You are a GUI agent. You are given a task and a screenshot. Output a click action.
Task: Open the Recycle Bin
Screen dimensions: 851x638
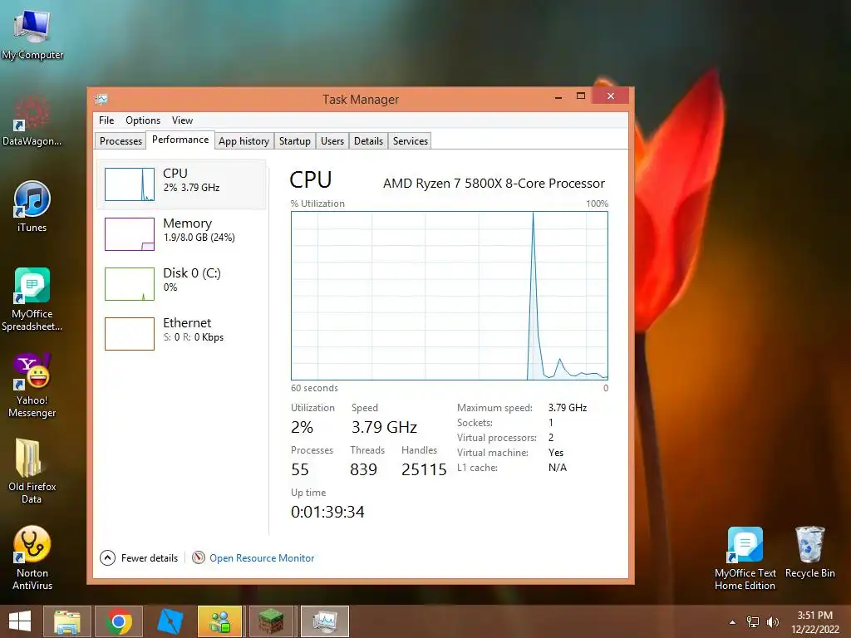[809, 552]
